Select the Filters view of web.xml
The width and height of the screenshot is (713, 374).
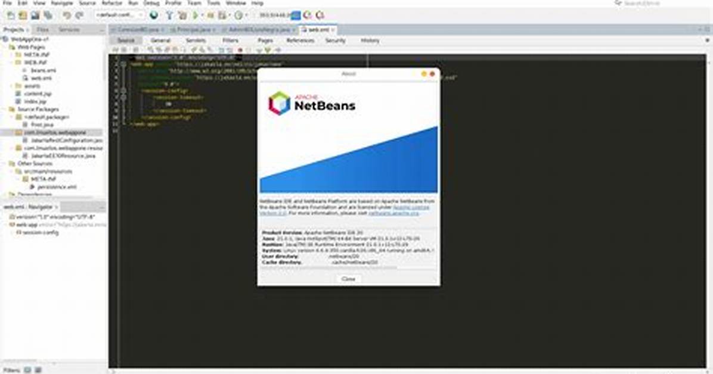231,40
